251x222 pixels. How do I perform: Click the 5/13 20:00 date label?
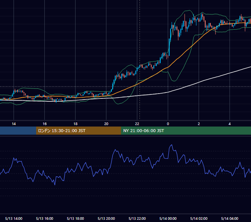(106, 218)
